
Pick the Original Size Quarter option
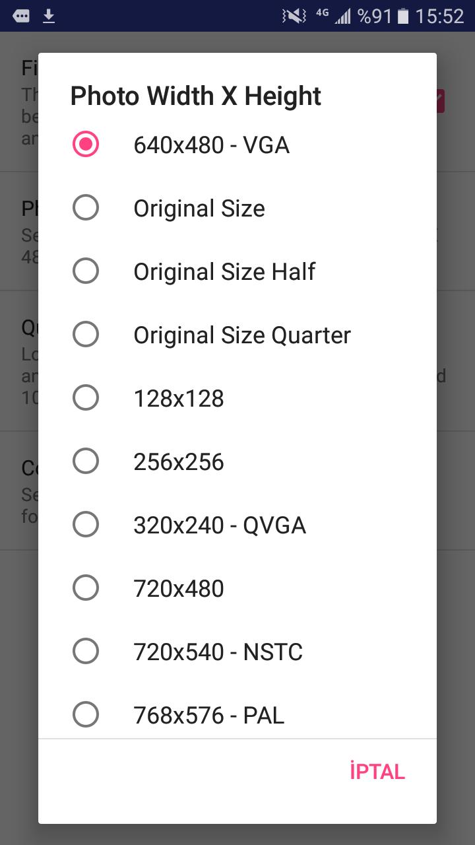(86, 335)
